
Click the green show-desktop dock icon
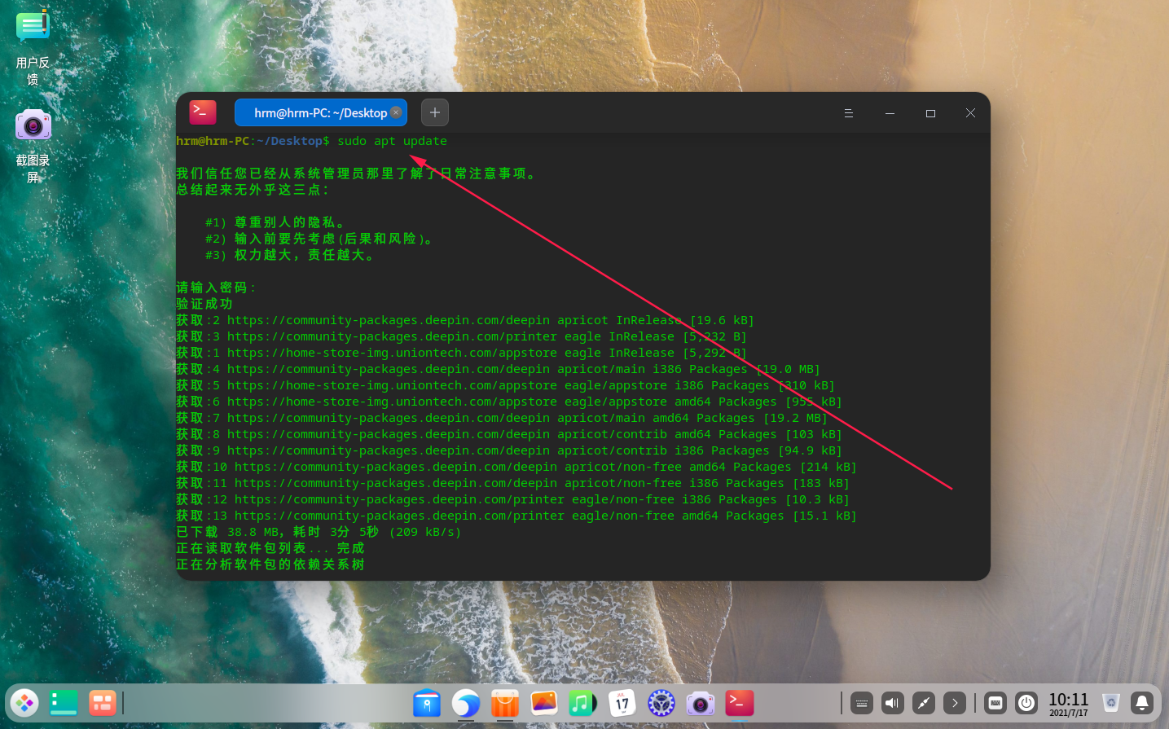[x=64, y=703]
